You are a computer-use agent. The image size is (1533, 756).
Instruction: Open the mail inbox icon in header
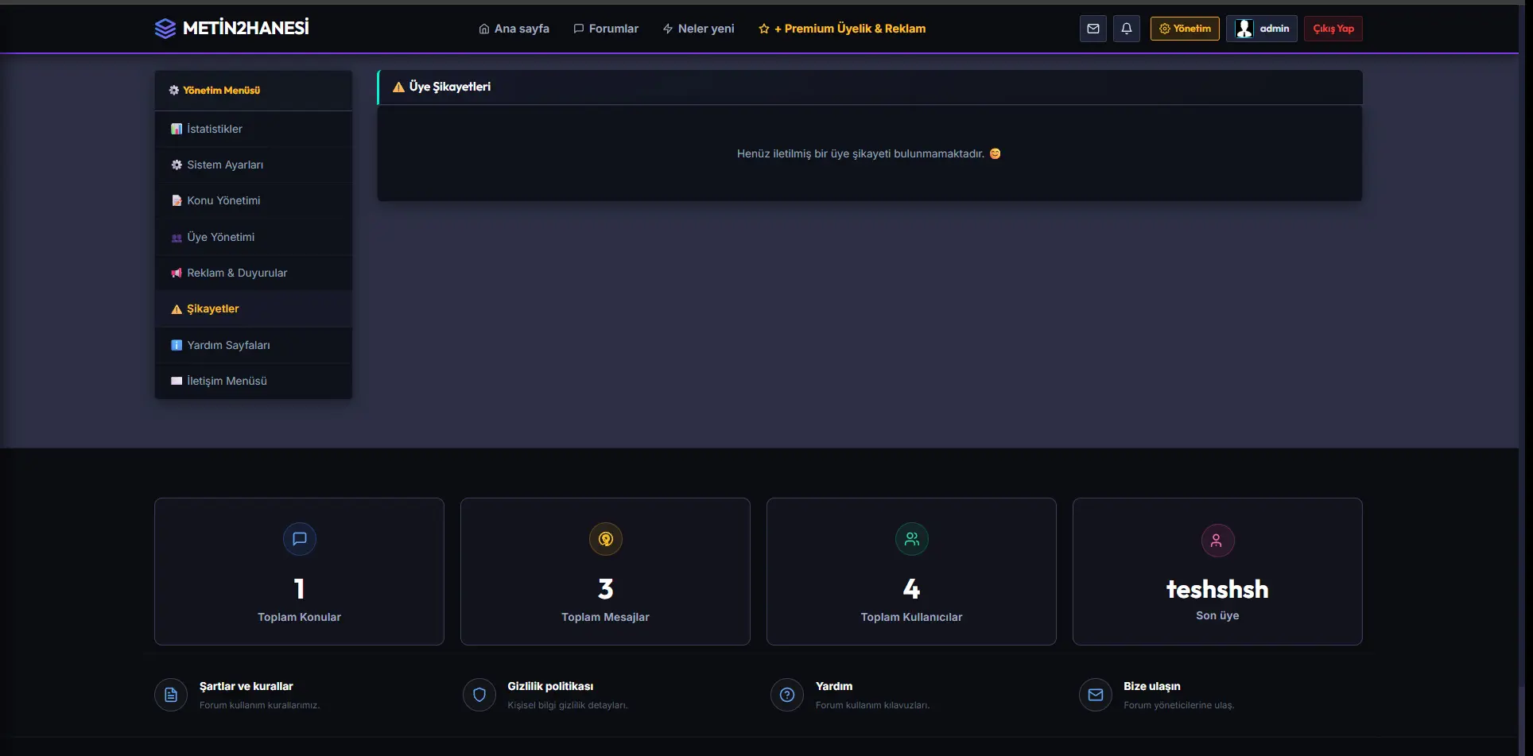(x=1093, y=29)
